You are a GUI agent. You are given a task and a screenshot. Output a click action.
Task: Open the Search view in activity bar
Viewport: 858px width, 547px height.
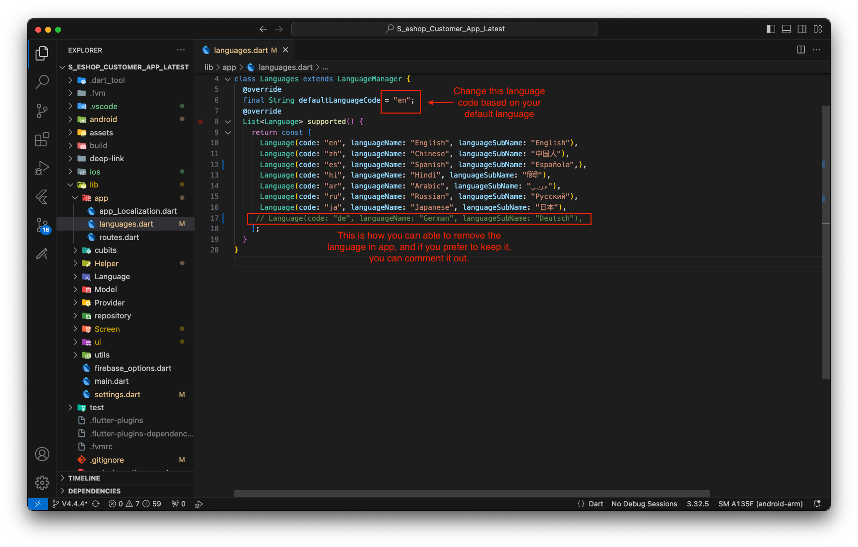click(42, 81)
